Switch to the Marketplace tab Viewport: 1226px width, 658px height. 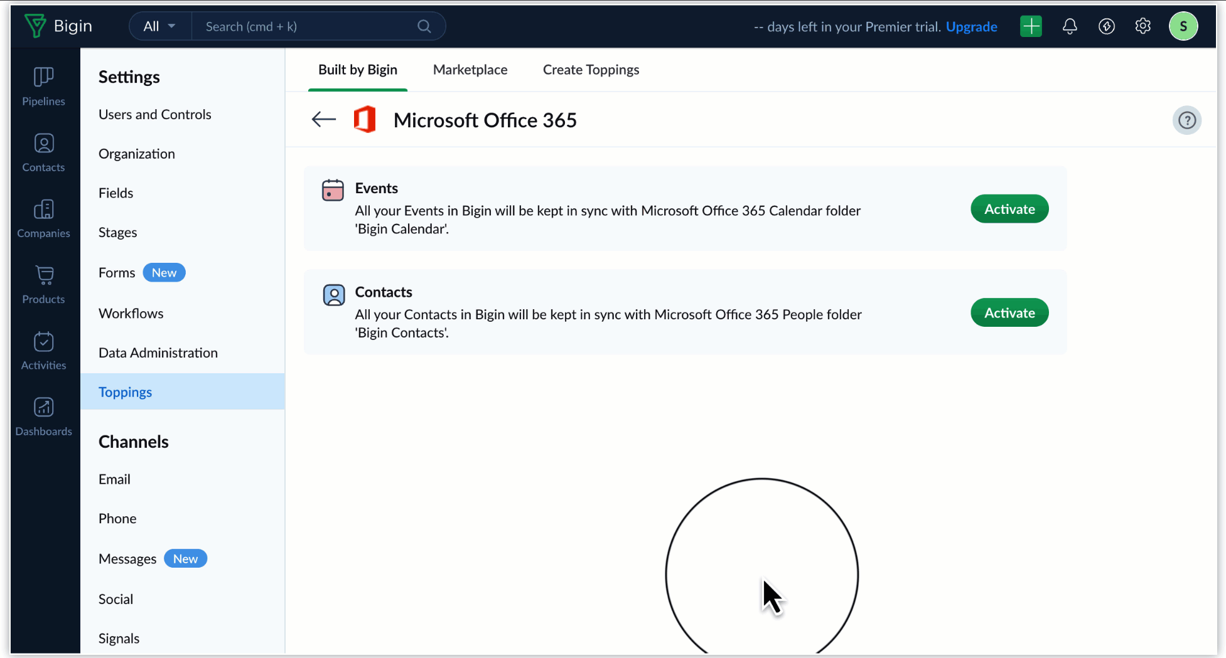(470, 70)
